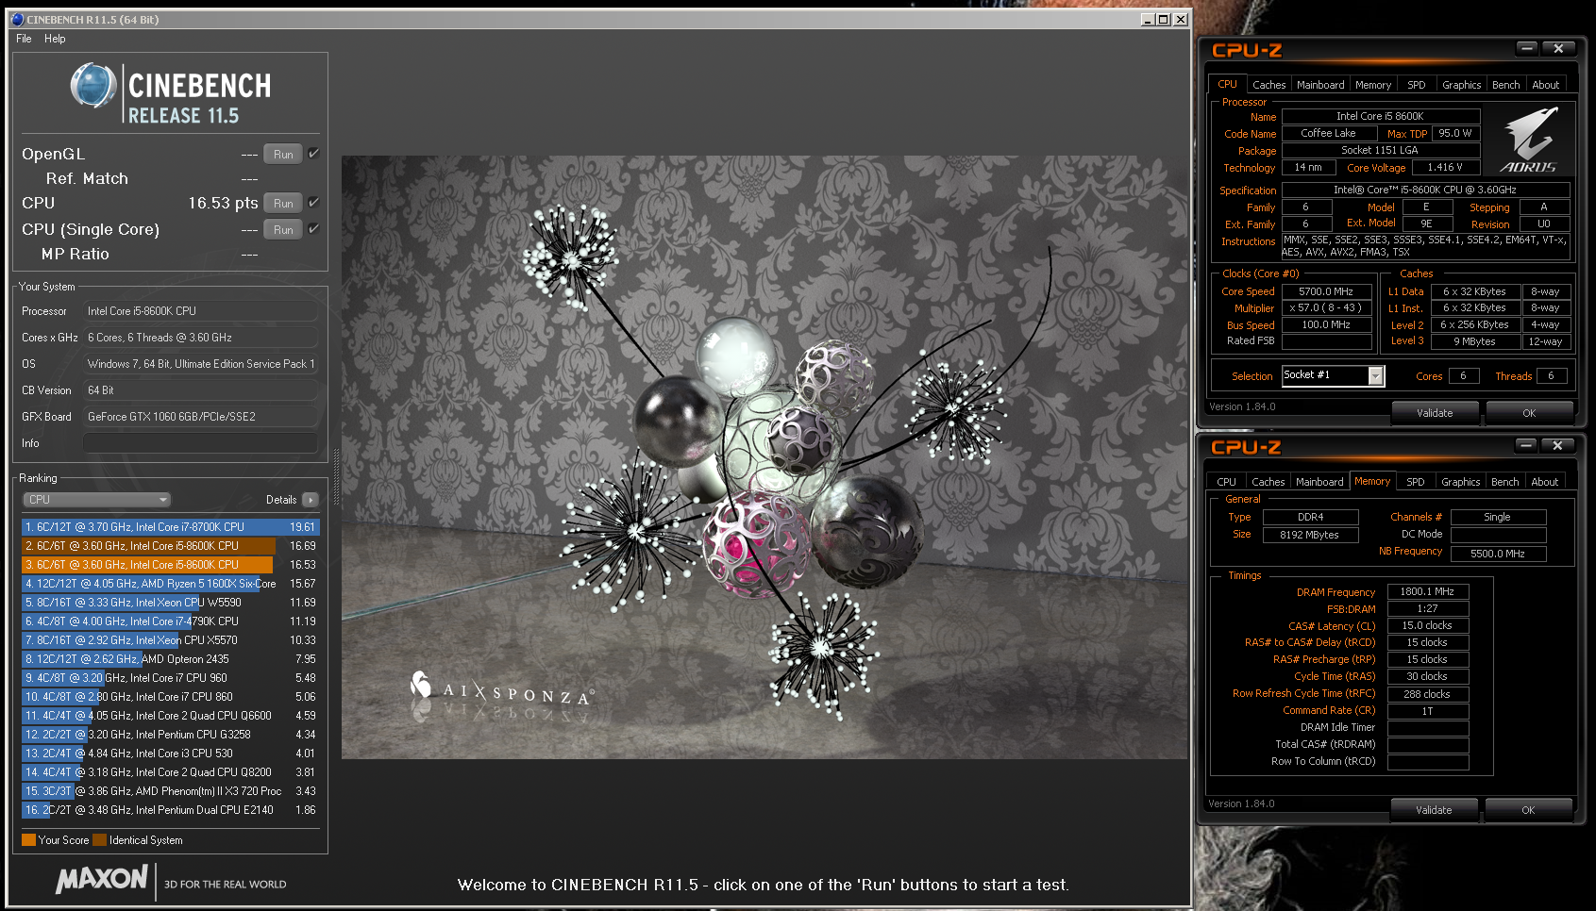Viewport: 1596px width, 911px height.
Task: Click the NB Frequency value 5500.0 MHz
Action: (1498, 554)
